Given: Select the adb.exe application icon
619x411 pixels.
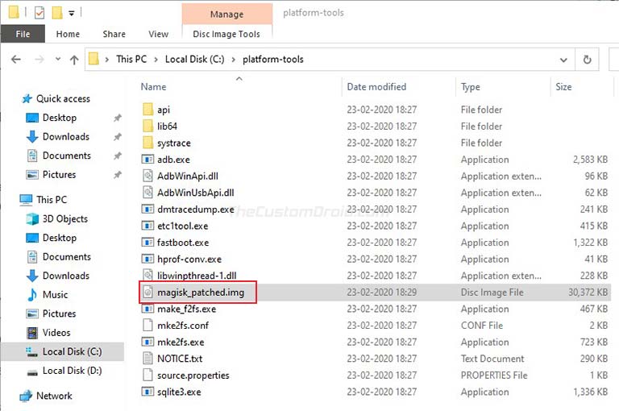Looking at the screenshot, I should [x=147, y=160].
